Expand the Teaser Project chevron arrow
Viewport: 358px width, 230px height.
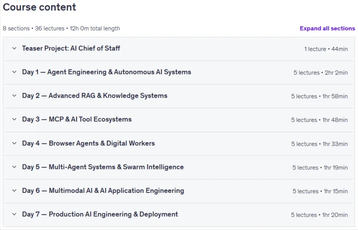[x=14, y=48]
